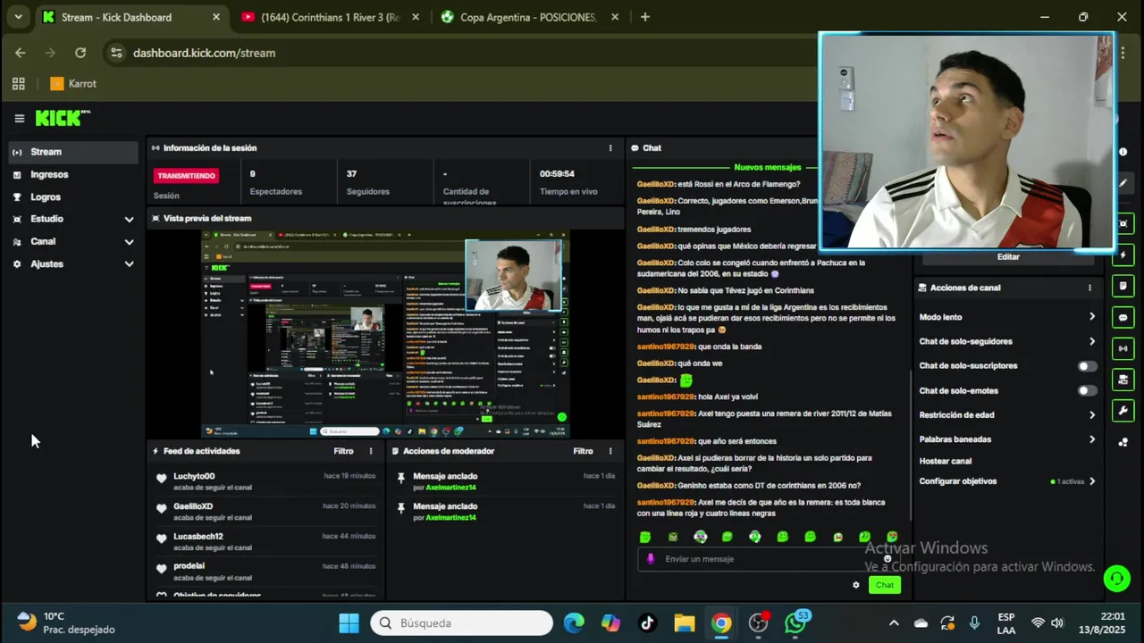Open the emoji picker in message box
Viewport: 1144px width, 643px height.
[887, 558]
